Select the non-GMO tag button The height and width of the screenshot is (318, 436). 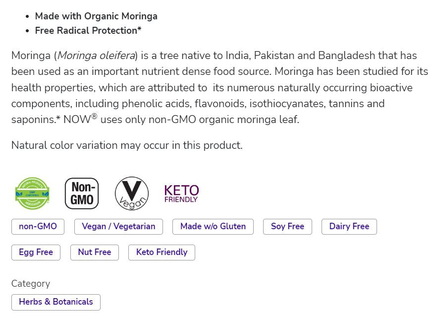[x=38, y=227]
